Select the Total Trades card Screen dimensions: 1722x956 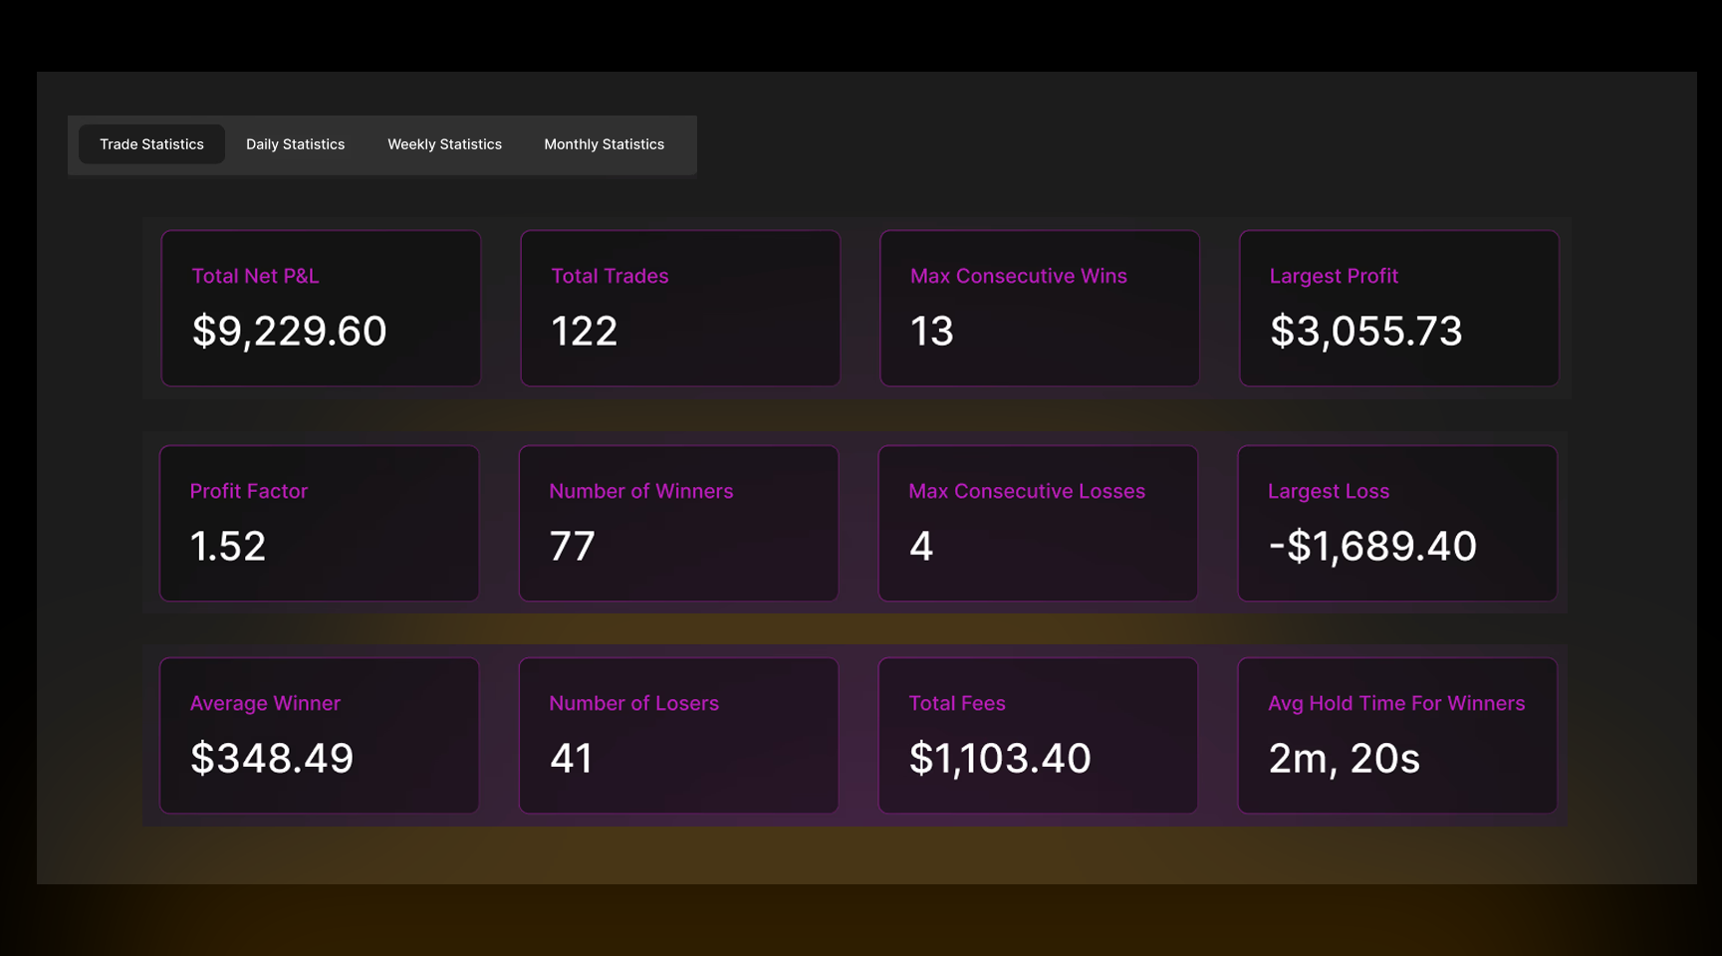pos(680,308)
